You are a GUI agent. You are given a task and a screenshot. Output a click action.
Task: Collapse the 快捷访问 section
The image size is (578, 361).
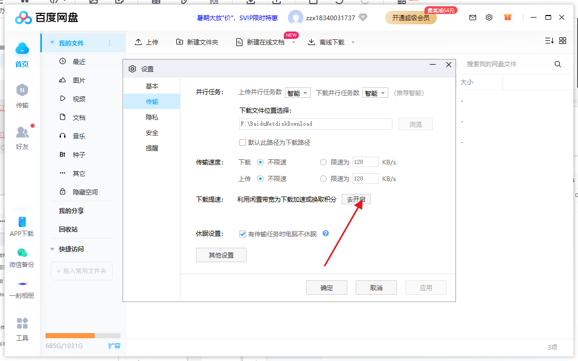click(52, 248)
